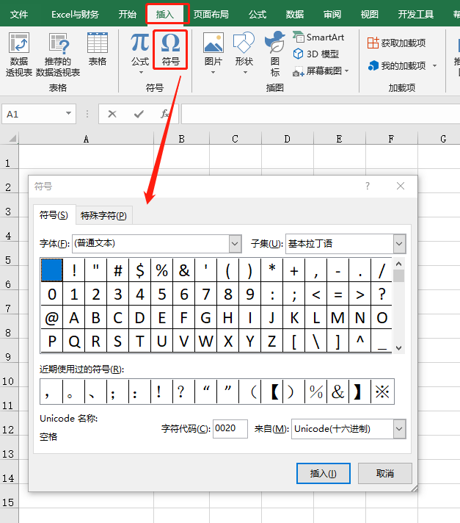Insert an Equation (公式) with pi icon
Screen dimensions: 460x523
pos(140,54)
